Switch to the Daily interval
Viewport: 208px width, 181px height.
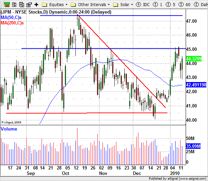(x=201, y=5)
